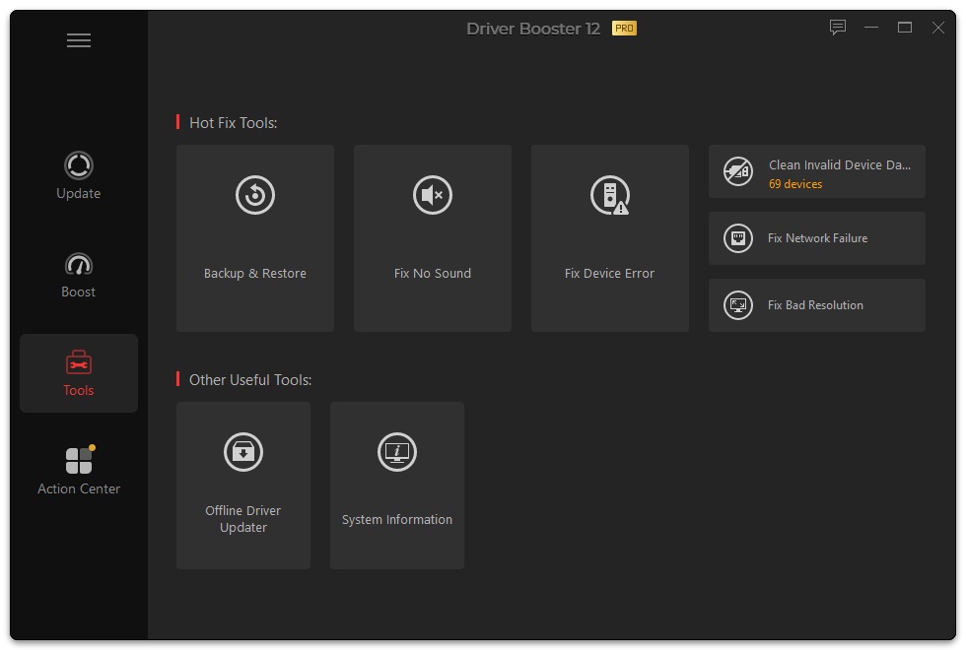Viewport: 966px width, 650px height.
Task: Open Backup & Restore tool label
Action: [255, 274]
